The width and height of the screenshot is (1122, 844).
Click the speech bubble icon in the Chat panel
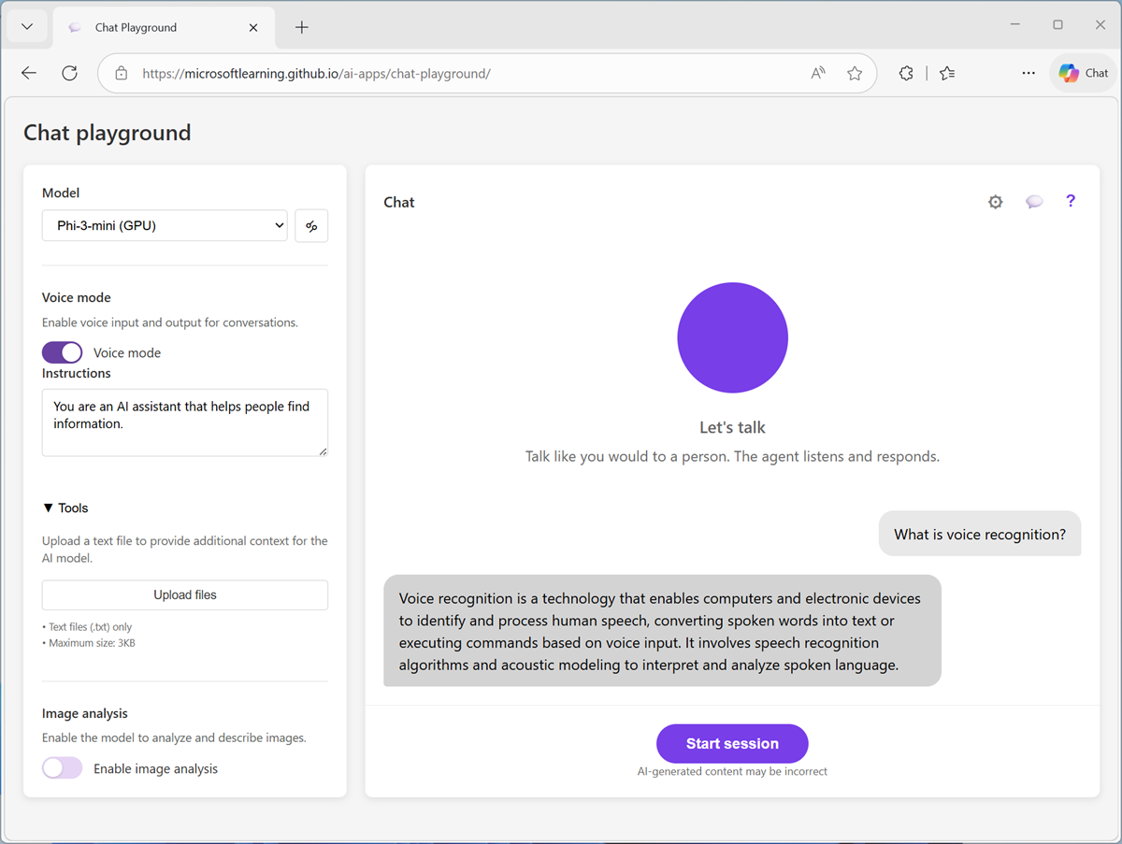[x=1034, y=201]
